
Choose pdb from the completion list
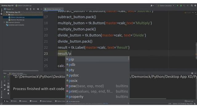tap(97, 64)
